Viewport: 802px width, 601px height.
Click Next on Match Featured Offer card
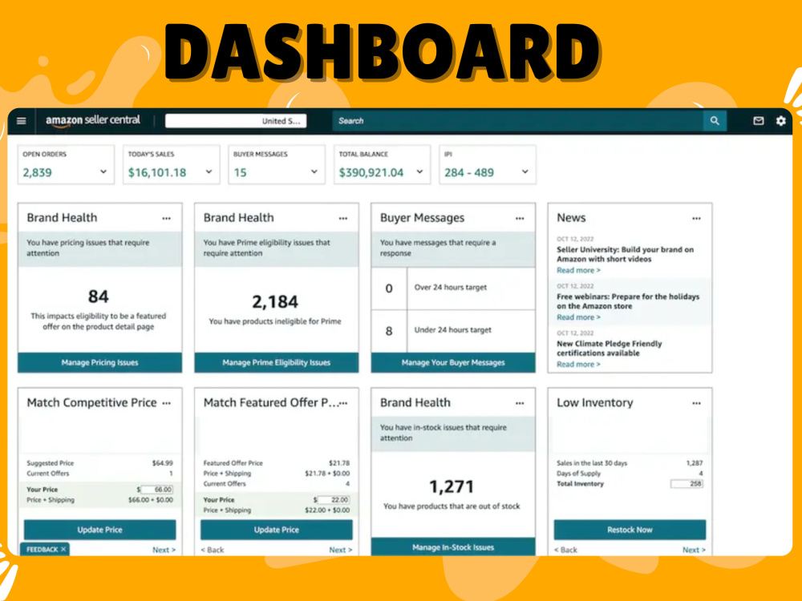pos(341,550)
